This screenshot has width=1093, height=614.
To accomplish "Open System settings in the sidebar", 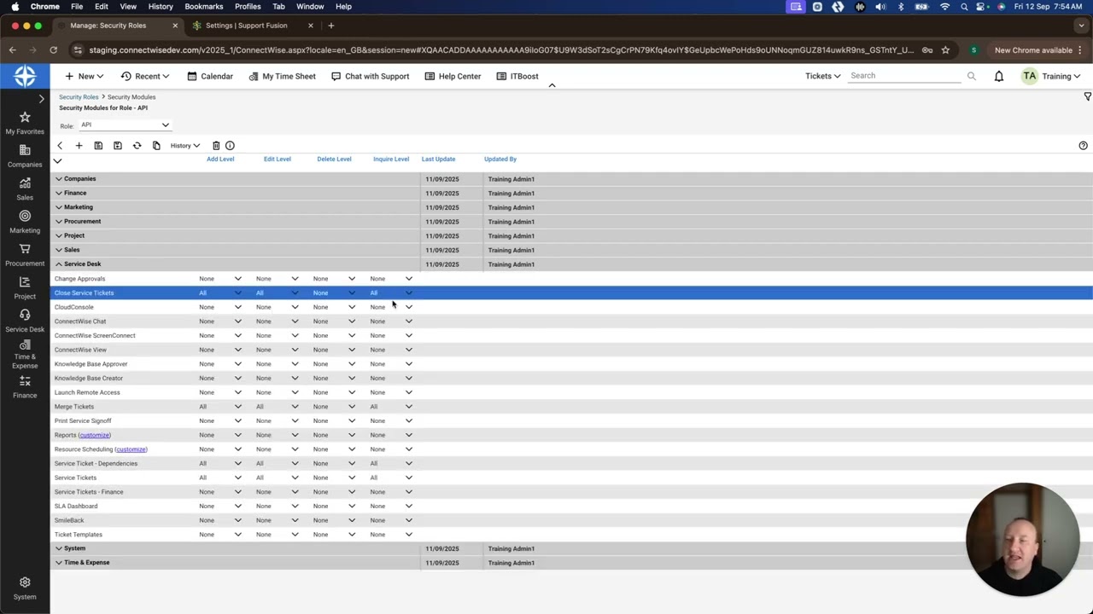I will tap(25, 588).
